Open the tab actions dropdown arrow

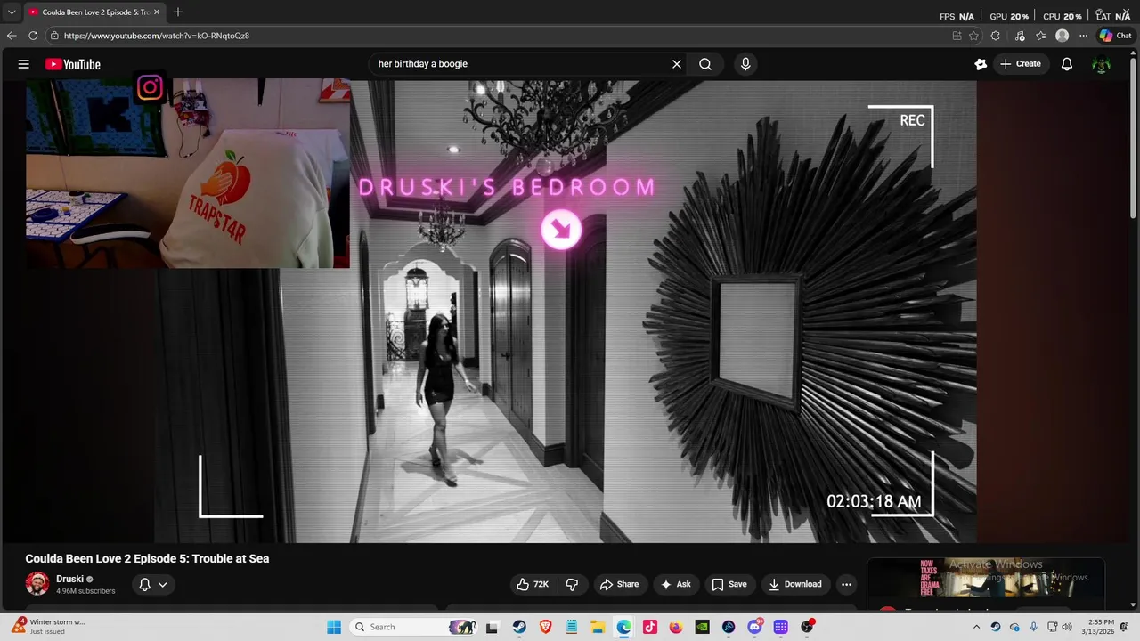coord(12,12)
